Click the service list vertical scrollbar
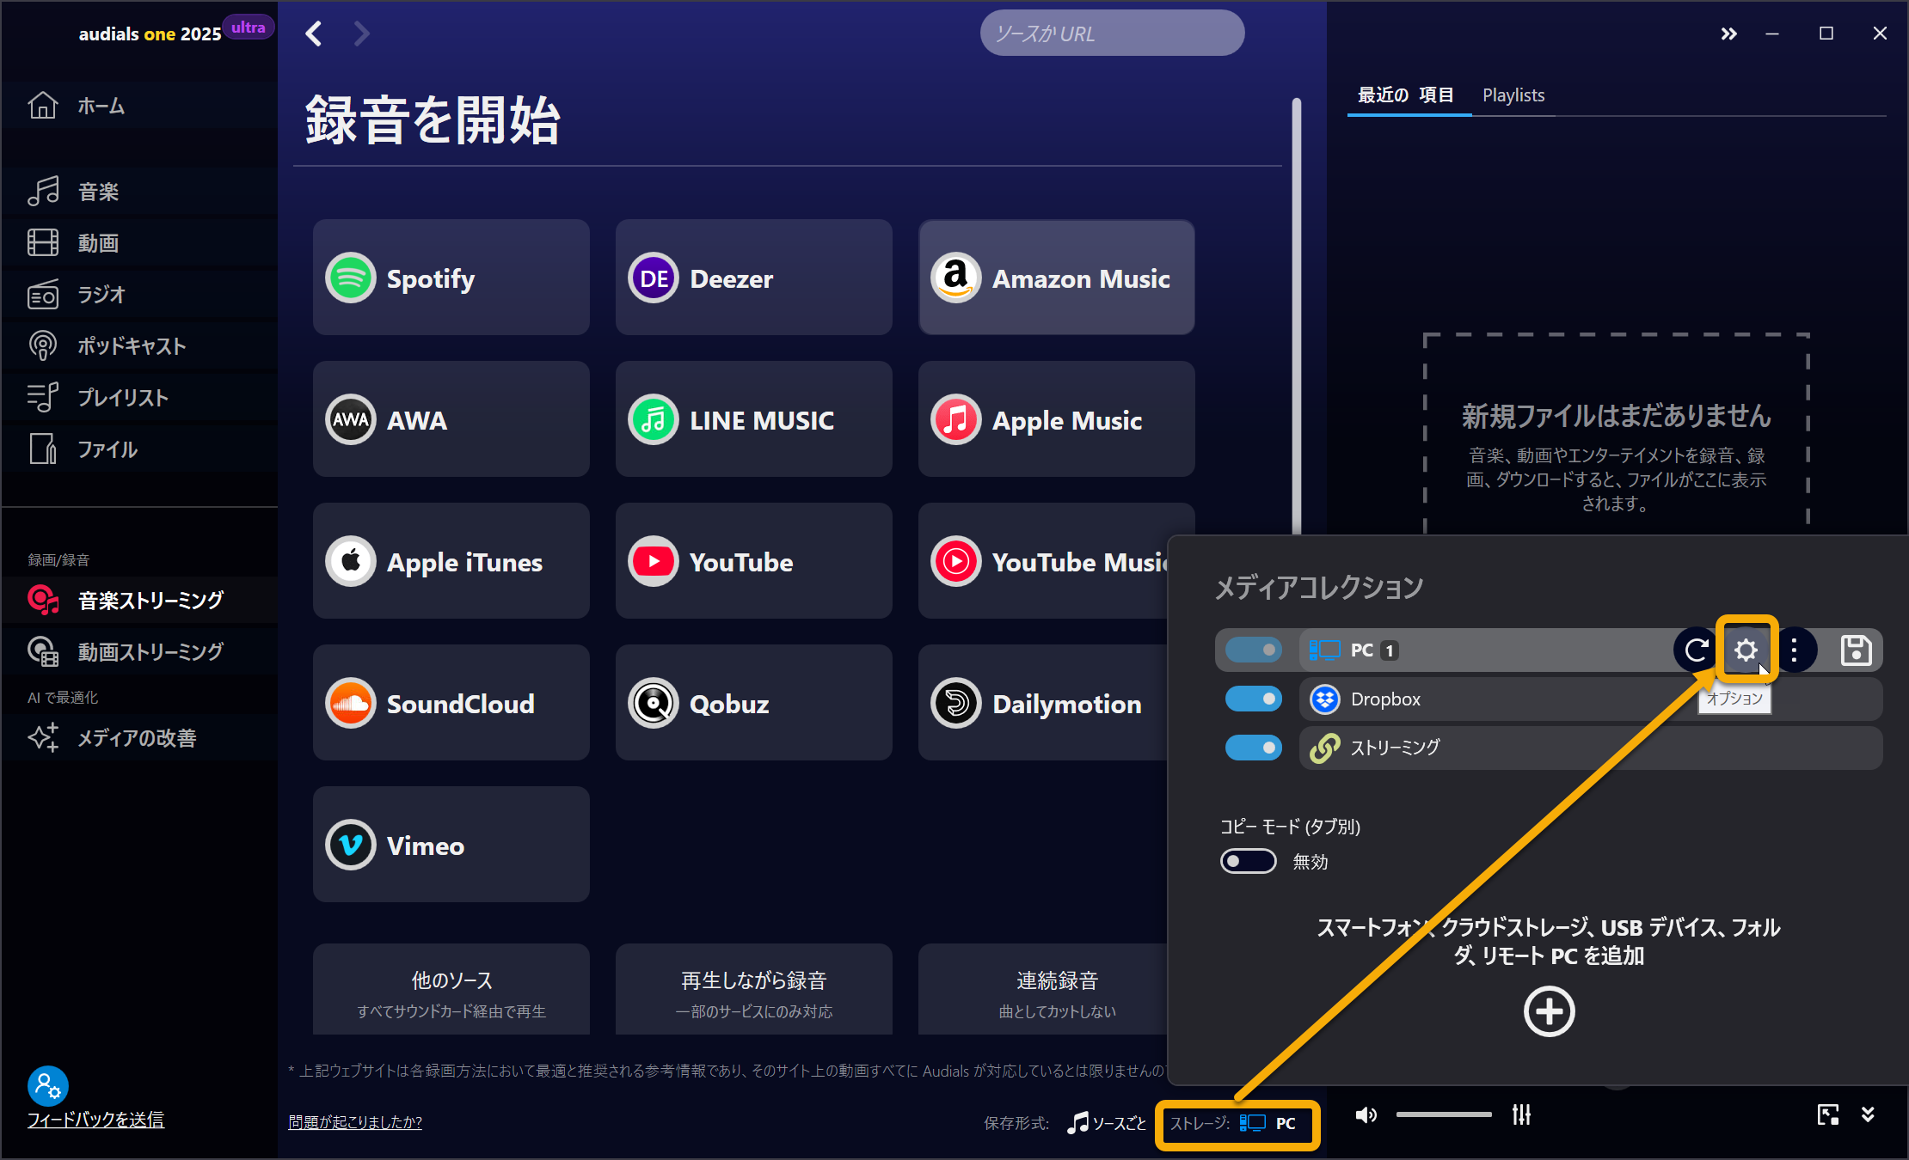The height and width of the screenshot is (1160, 1909). click(1296, 318)
